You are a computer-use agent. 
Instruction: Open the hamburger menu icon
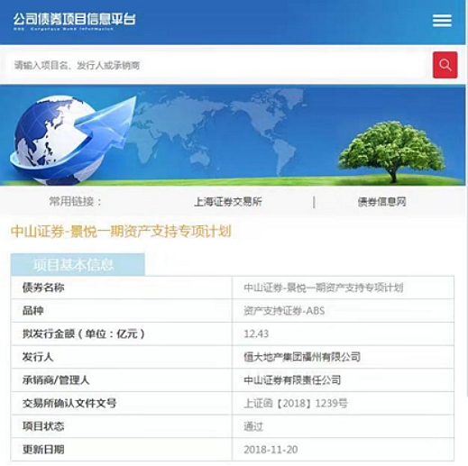tap(442, 21)
